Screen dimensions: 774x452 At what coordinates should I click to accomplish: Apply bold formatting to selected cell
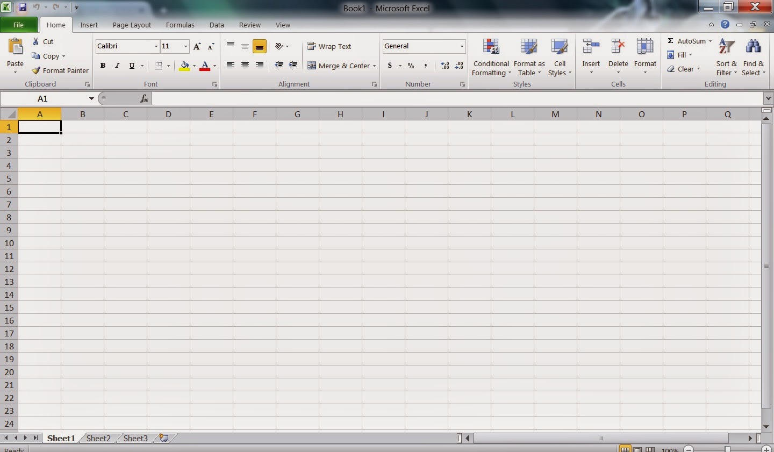103,66
